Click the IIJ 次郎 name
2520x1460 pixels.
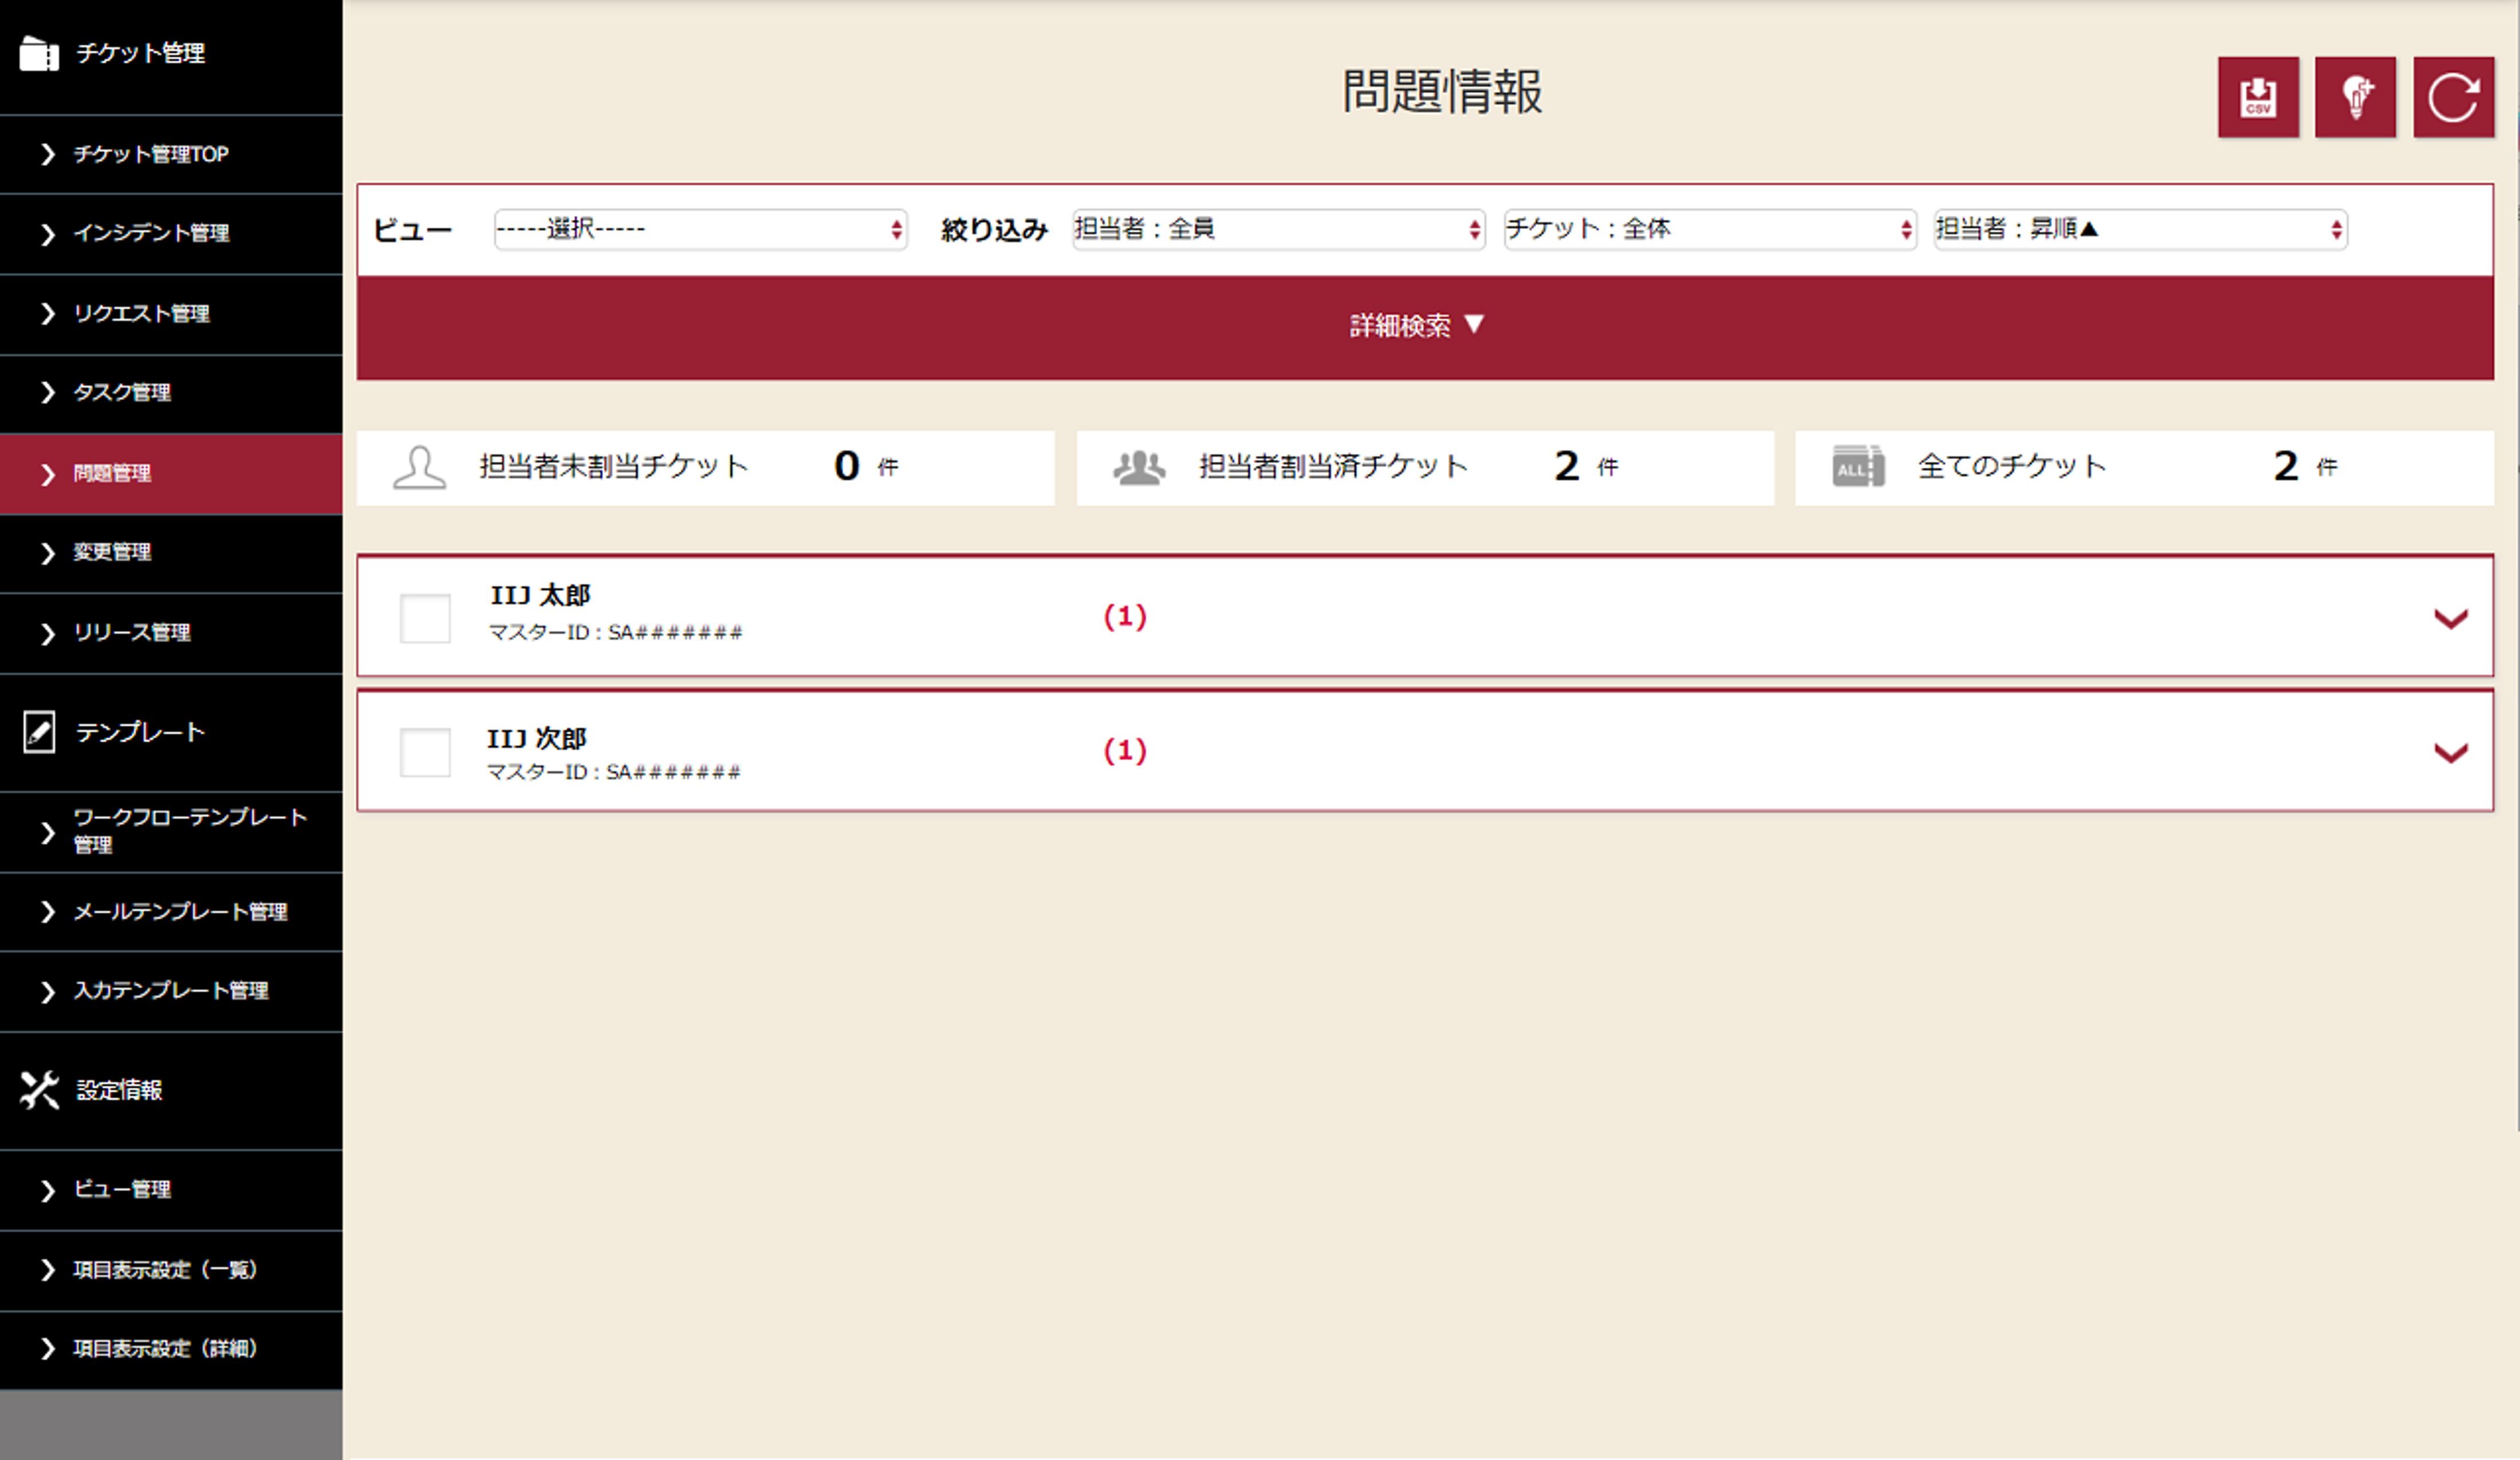[537, 738]
